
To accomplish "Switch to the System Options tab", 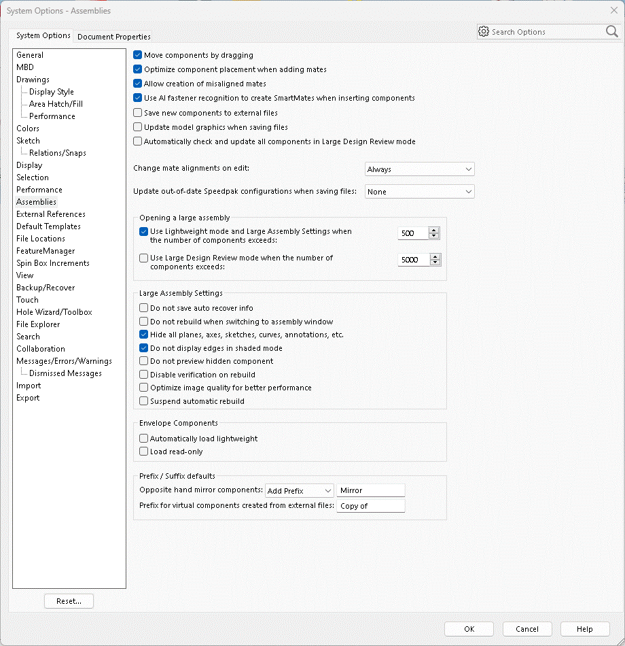I will tap(43, 35).
